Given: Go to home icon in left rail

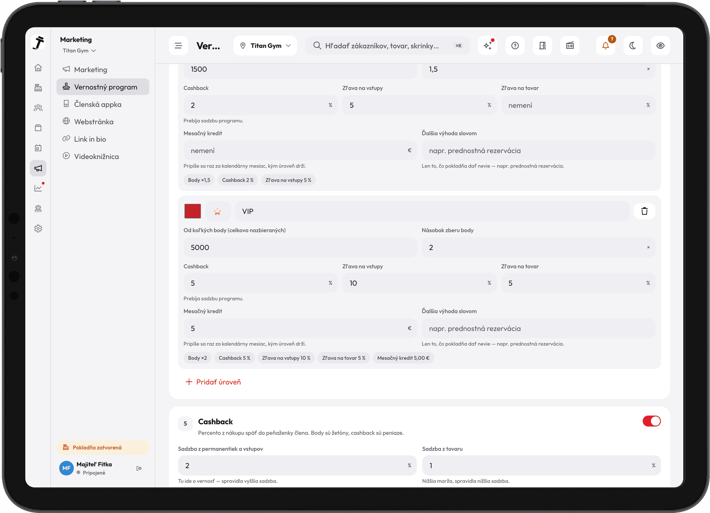Looking at the screenshot, I should click(x=38, y=67).
